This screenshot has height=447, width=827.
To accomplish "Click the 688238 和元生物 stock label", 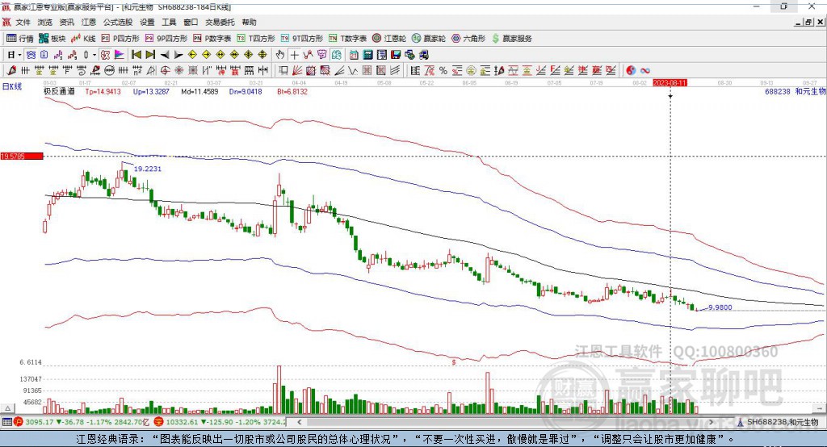I will pos(796,91).
